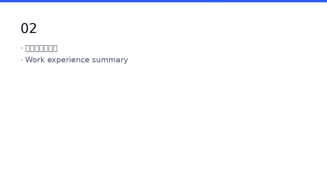Click the last boxed character in bullet line

[x=55, y=48]
